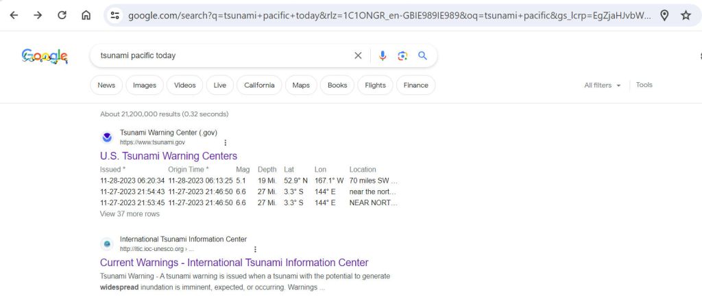
Task: Open U.S. Tsunami Warning Centers link
Action: coord(168,156)
